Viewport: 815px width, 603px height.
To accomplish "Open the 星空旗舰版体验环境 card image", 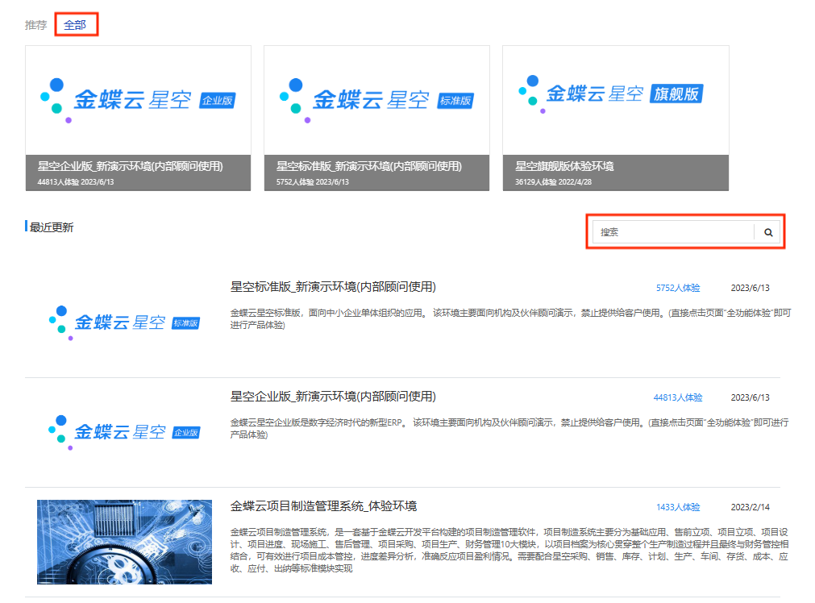I will tap(615, 100).
